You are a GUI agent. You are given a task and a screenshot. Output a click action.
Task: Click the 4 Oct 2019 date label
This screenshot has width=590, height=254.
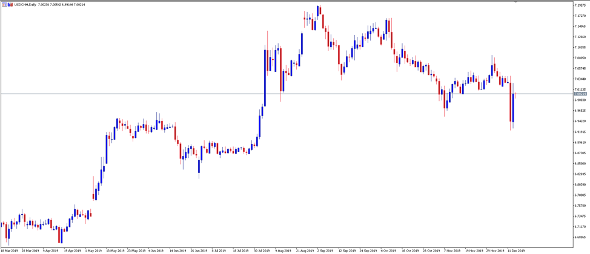(388, 250)
